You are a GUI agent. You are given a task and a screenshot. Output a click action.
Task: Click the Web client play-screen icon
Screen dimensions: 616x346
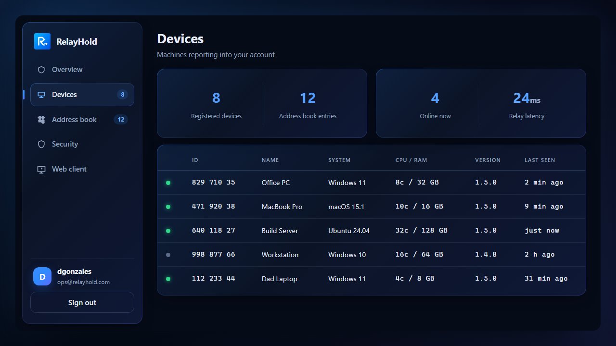click(41, 169)
